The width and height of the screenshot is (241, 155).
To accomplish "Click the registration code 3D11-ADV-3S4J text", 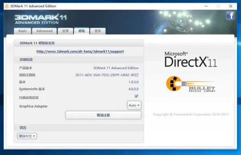I will point(107,75).
